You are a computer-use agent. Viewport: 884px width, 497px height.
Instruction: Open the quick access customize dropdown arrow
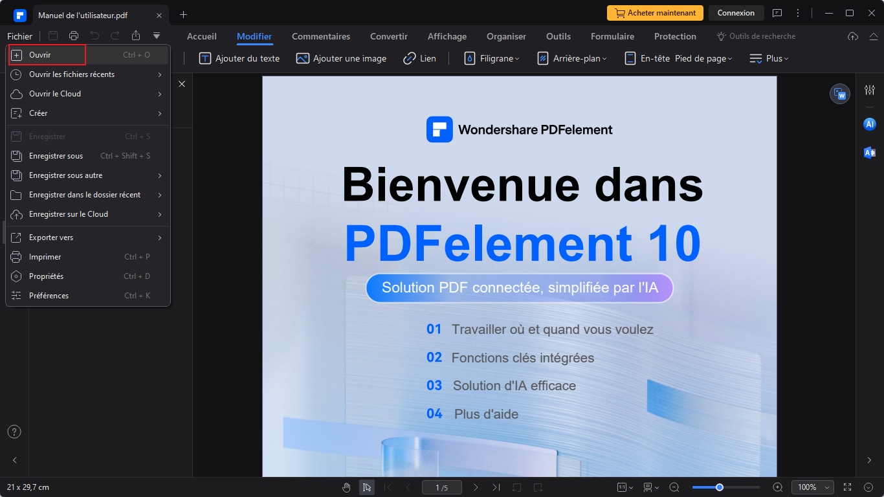pos(157,36)
